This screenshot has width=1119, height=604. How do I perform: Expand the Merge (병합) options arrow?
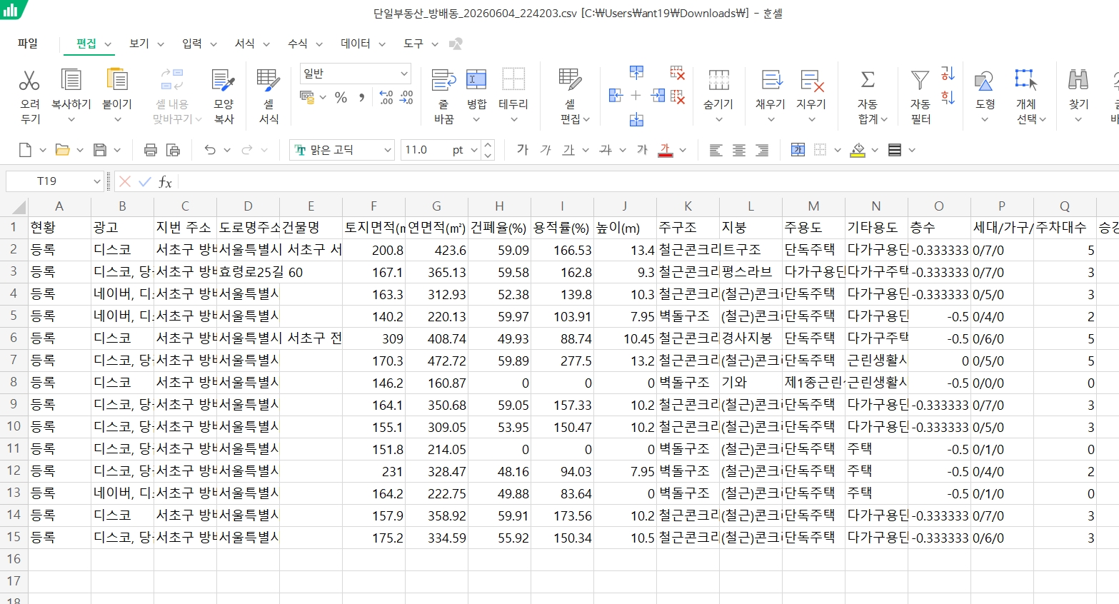(476, 120)
